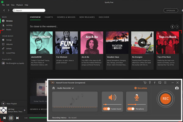Open Radio in the sidebar
The height and width of the screenshot is (122, 183).
click(9, 30)
